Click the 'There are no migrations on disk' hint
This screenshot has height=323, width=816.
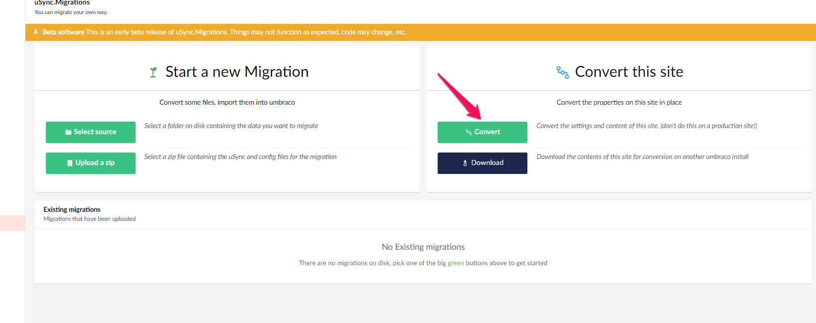pyautogui.click(x=423, y=263)
